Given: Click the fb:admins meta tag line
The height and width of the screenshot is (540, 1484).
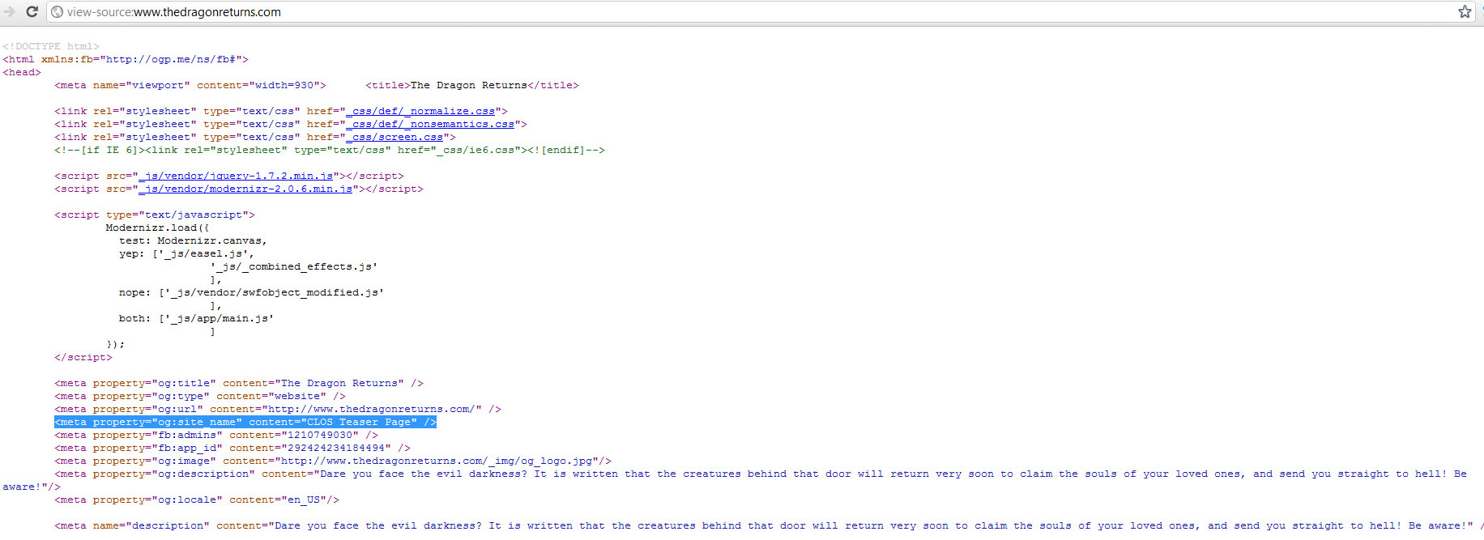Looking at the screenshot, I should [216, 435].
